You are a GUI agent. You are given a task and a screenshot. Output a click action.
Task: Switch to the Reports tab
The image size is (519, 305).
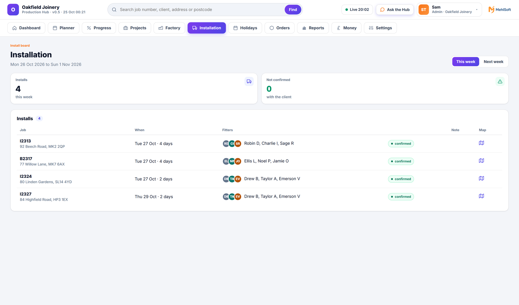(x=313, y=28)
